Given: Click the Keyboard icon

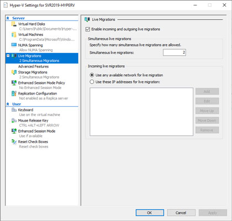Looking at the screenshot, I should (x=14, y=110).
